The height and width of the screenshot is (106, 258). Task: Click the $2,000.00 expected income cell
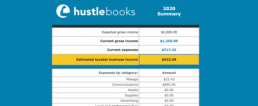[x=169, y=32]
